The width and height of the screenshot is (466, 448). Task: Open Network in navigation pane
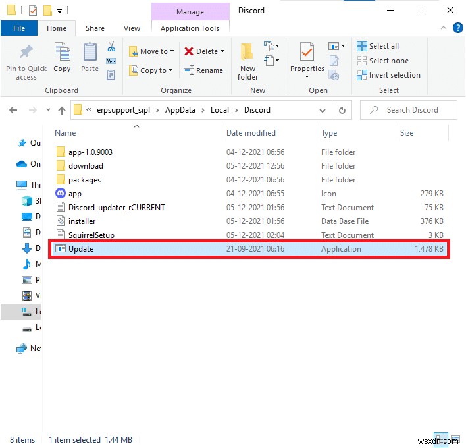pos(28,349)
